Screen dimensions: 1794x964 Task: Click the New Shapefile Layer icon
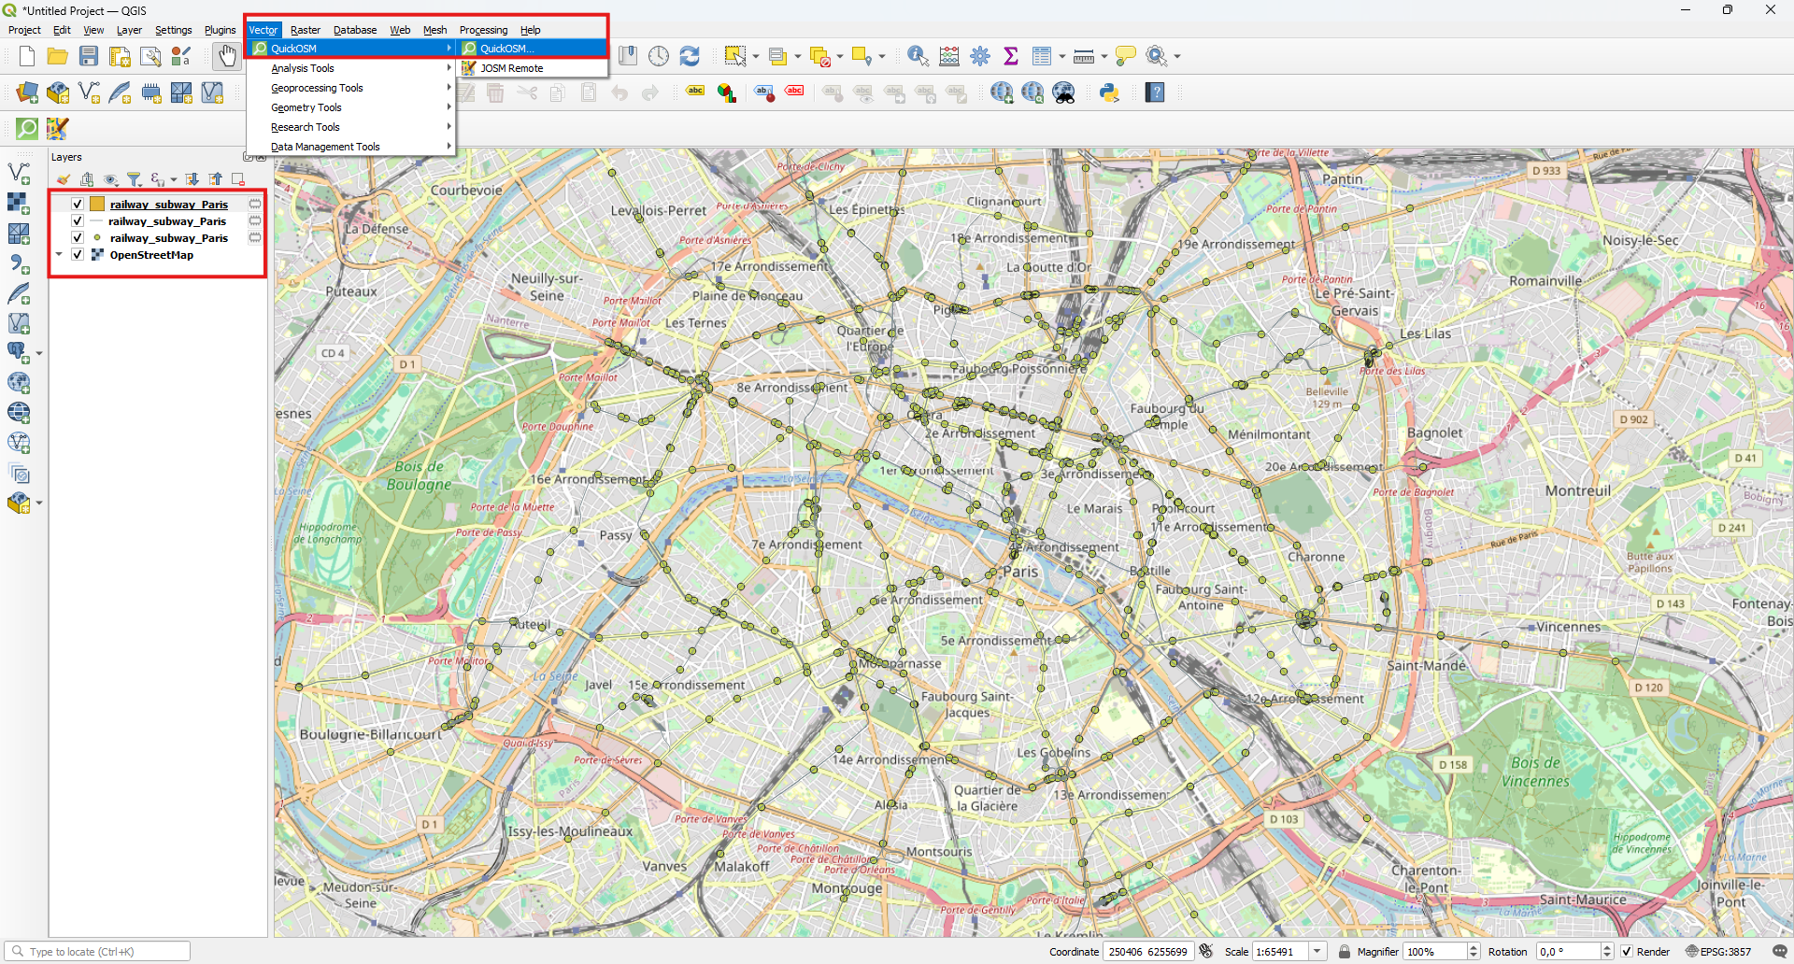point(89,92)
